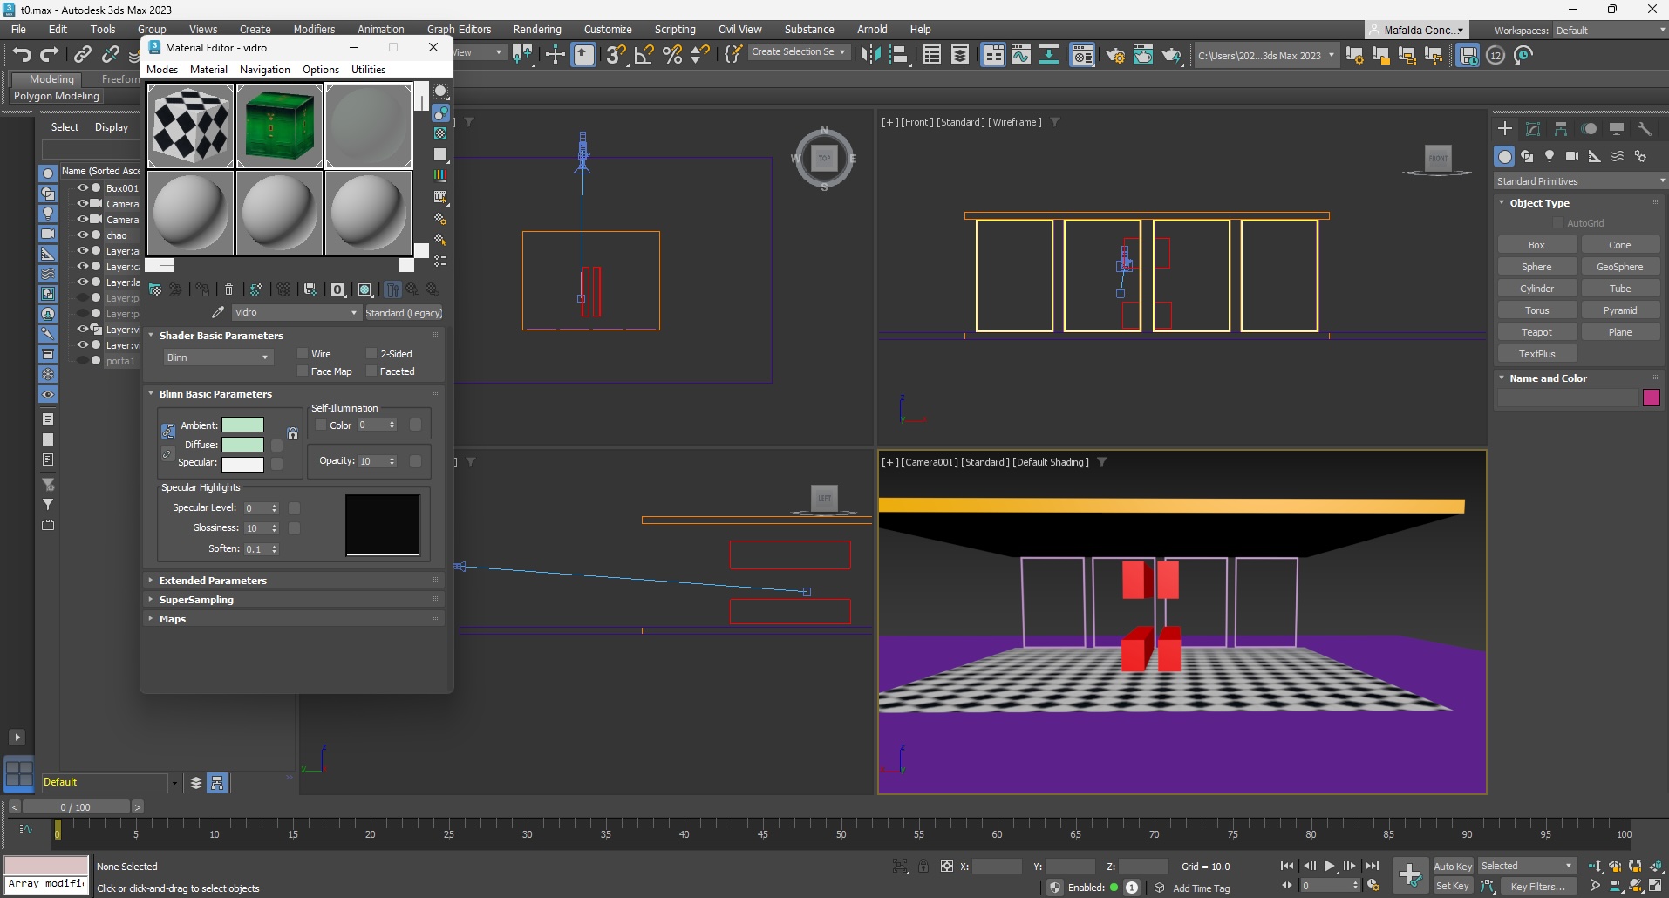Open the Render Setup teapot icon
The height and width of the screenshot is (898, 1669).
tap(1114, 56)
